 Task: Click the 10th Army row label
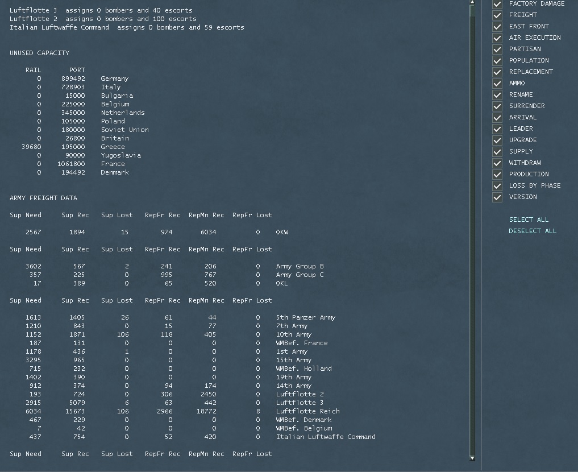point(294,334)
